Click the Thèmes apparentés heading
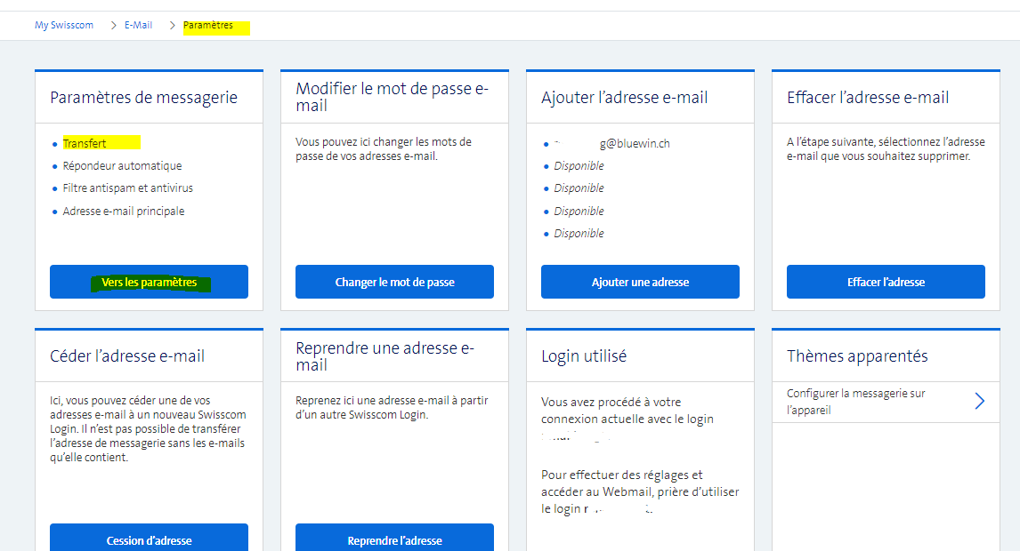The width and height of the screenshot is (1020, 551). [x=856, y=356]
